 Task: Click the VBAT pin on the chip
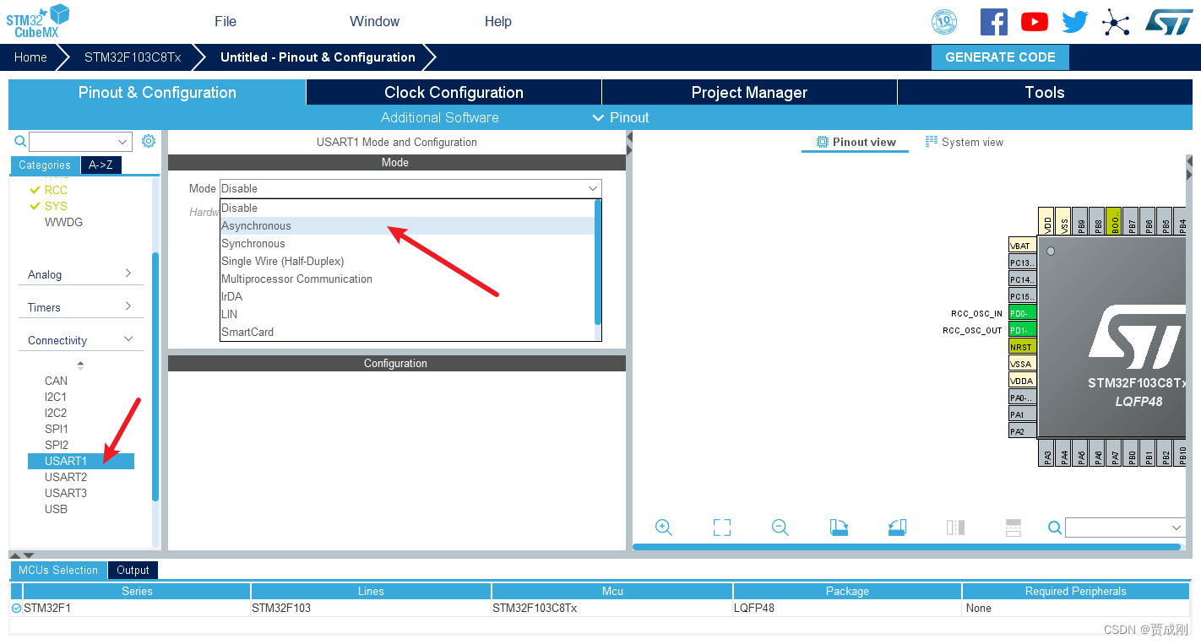coord(1023,246)
